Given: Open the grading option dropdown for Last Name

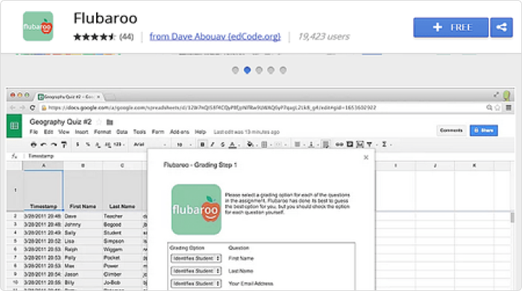Looking at the screenshot, I should [x=195, y=271].
